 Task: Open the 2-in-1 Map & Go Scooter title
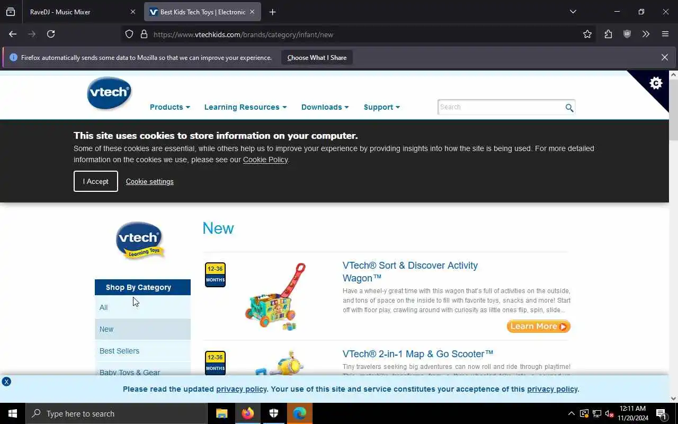(x=418, y=354)
